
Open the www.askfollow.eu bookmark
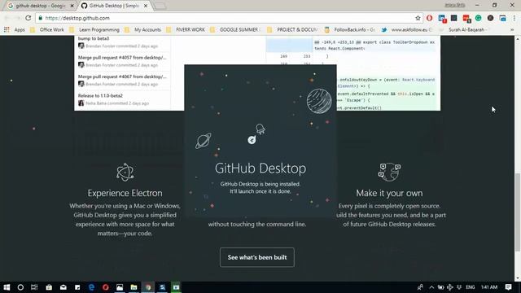click(407, 29)
